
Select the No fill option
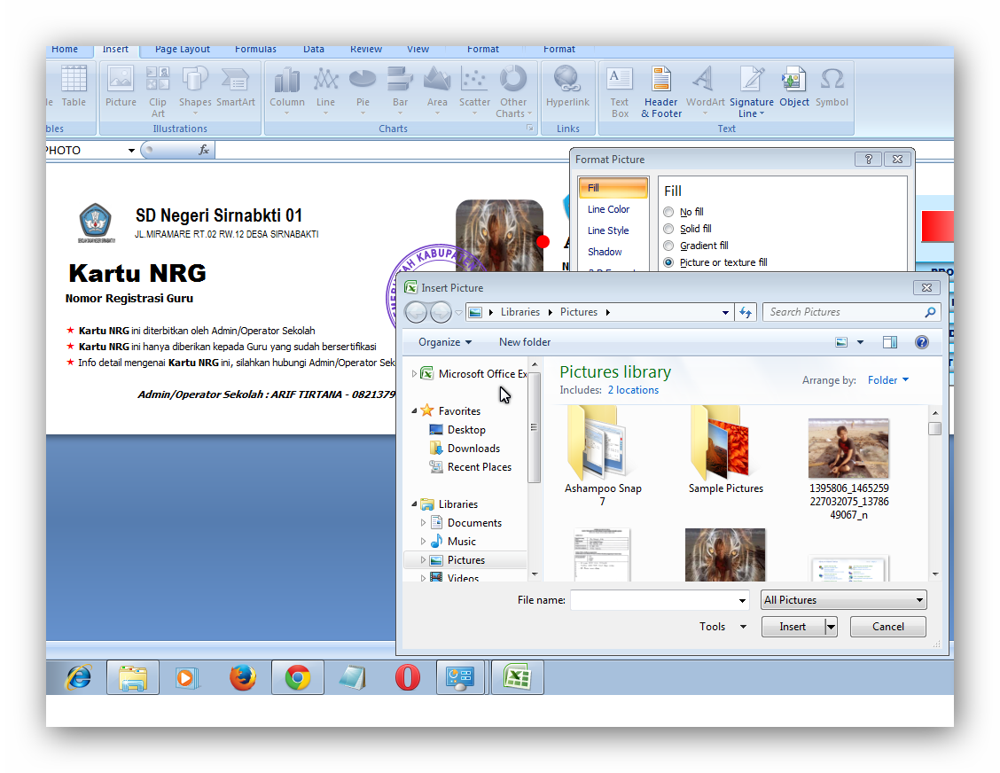(668, 212)
